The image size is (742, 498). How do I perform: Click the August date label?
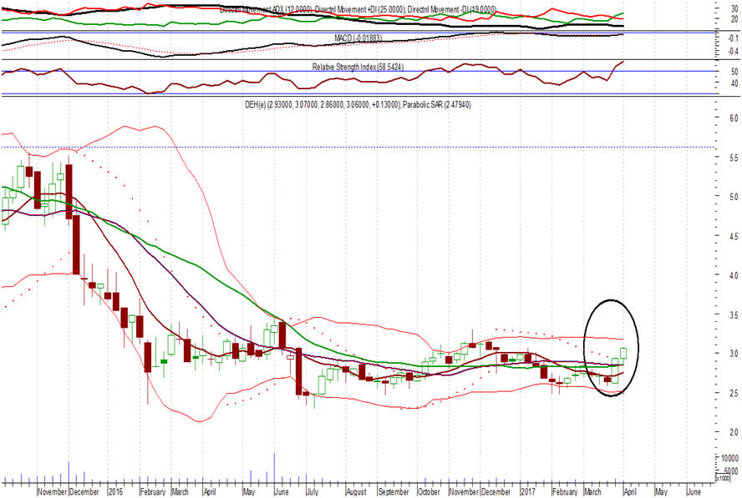point(356,492)
